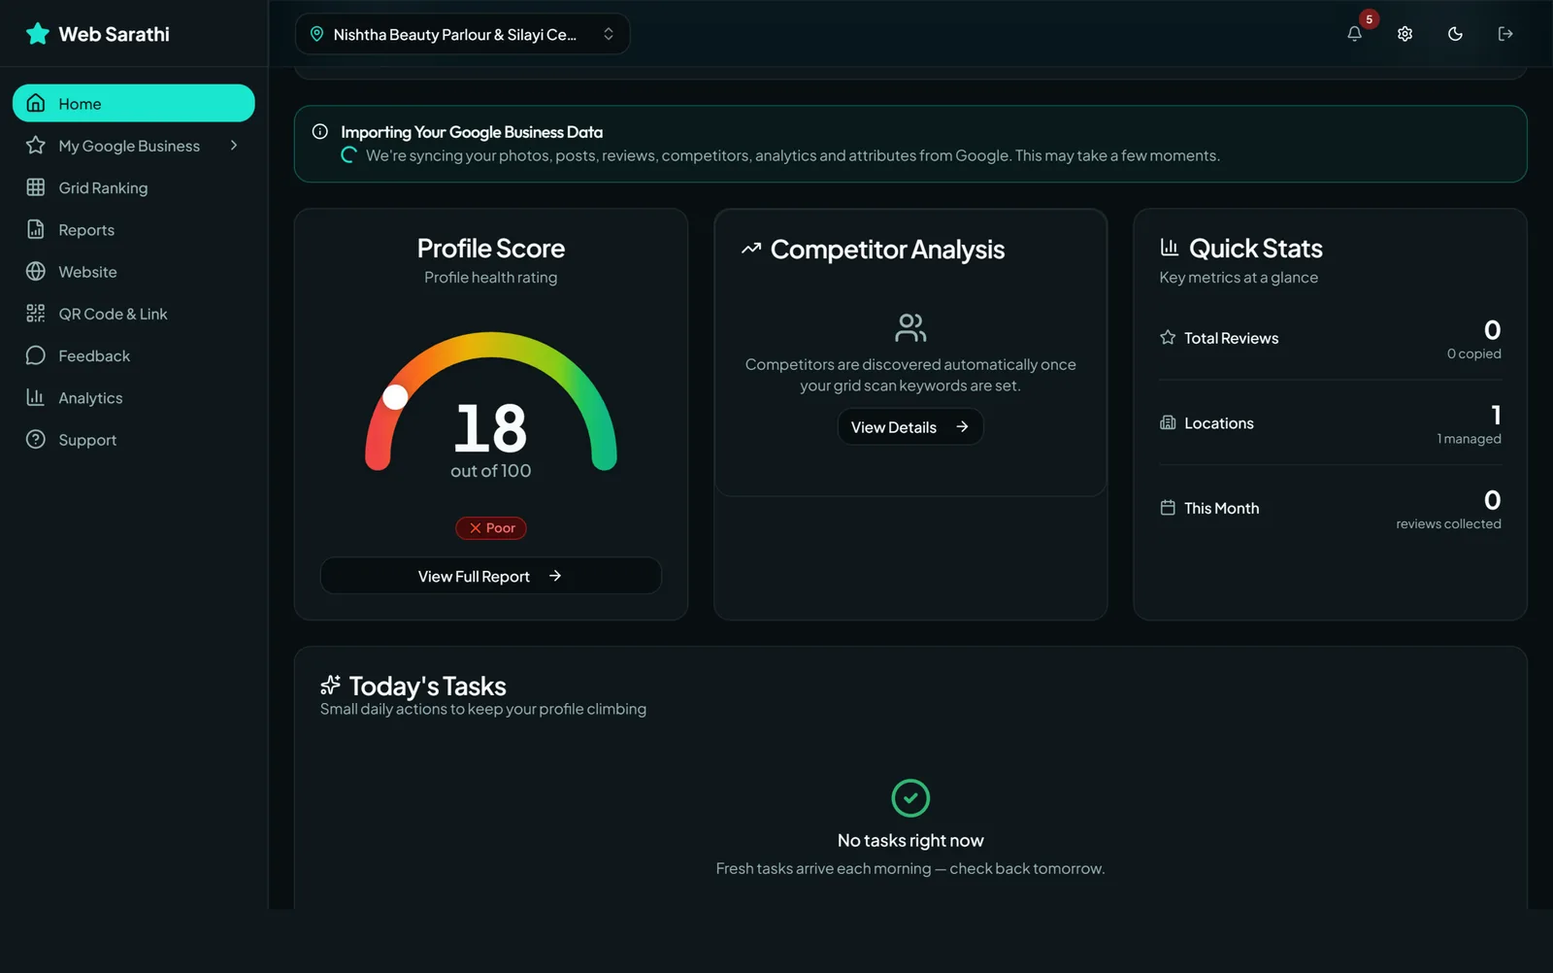The width and height of the screenshot is (1553, 973).
Task: Click View Details button
Action: coord(910,427)
